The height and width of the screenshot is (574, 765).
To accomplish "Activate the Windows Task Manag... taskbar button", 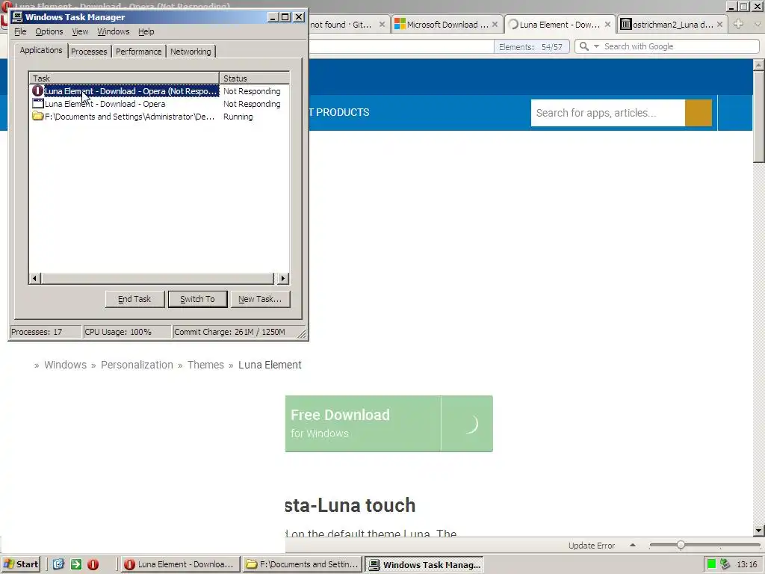I will (x=424, y=564).
